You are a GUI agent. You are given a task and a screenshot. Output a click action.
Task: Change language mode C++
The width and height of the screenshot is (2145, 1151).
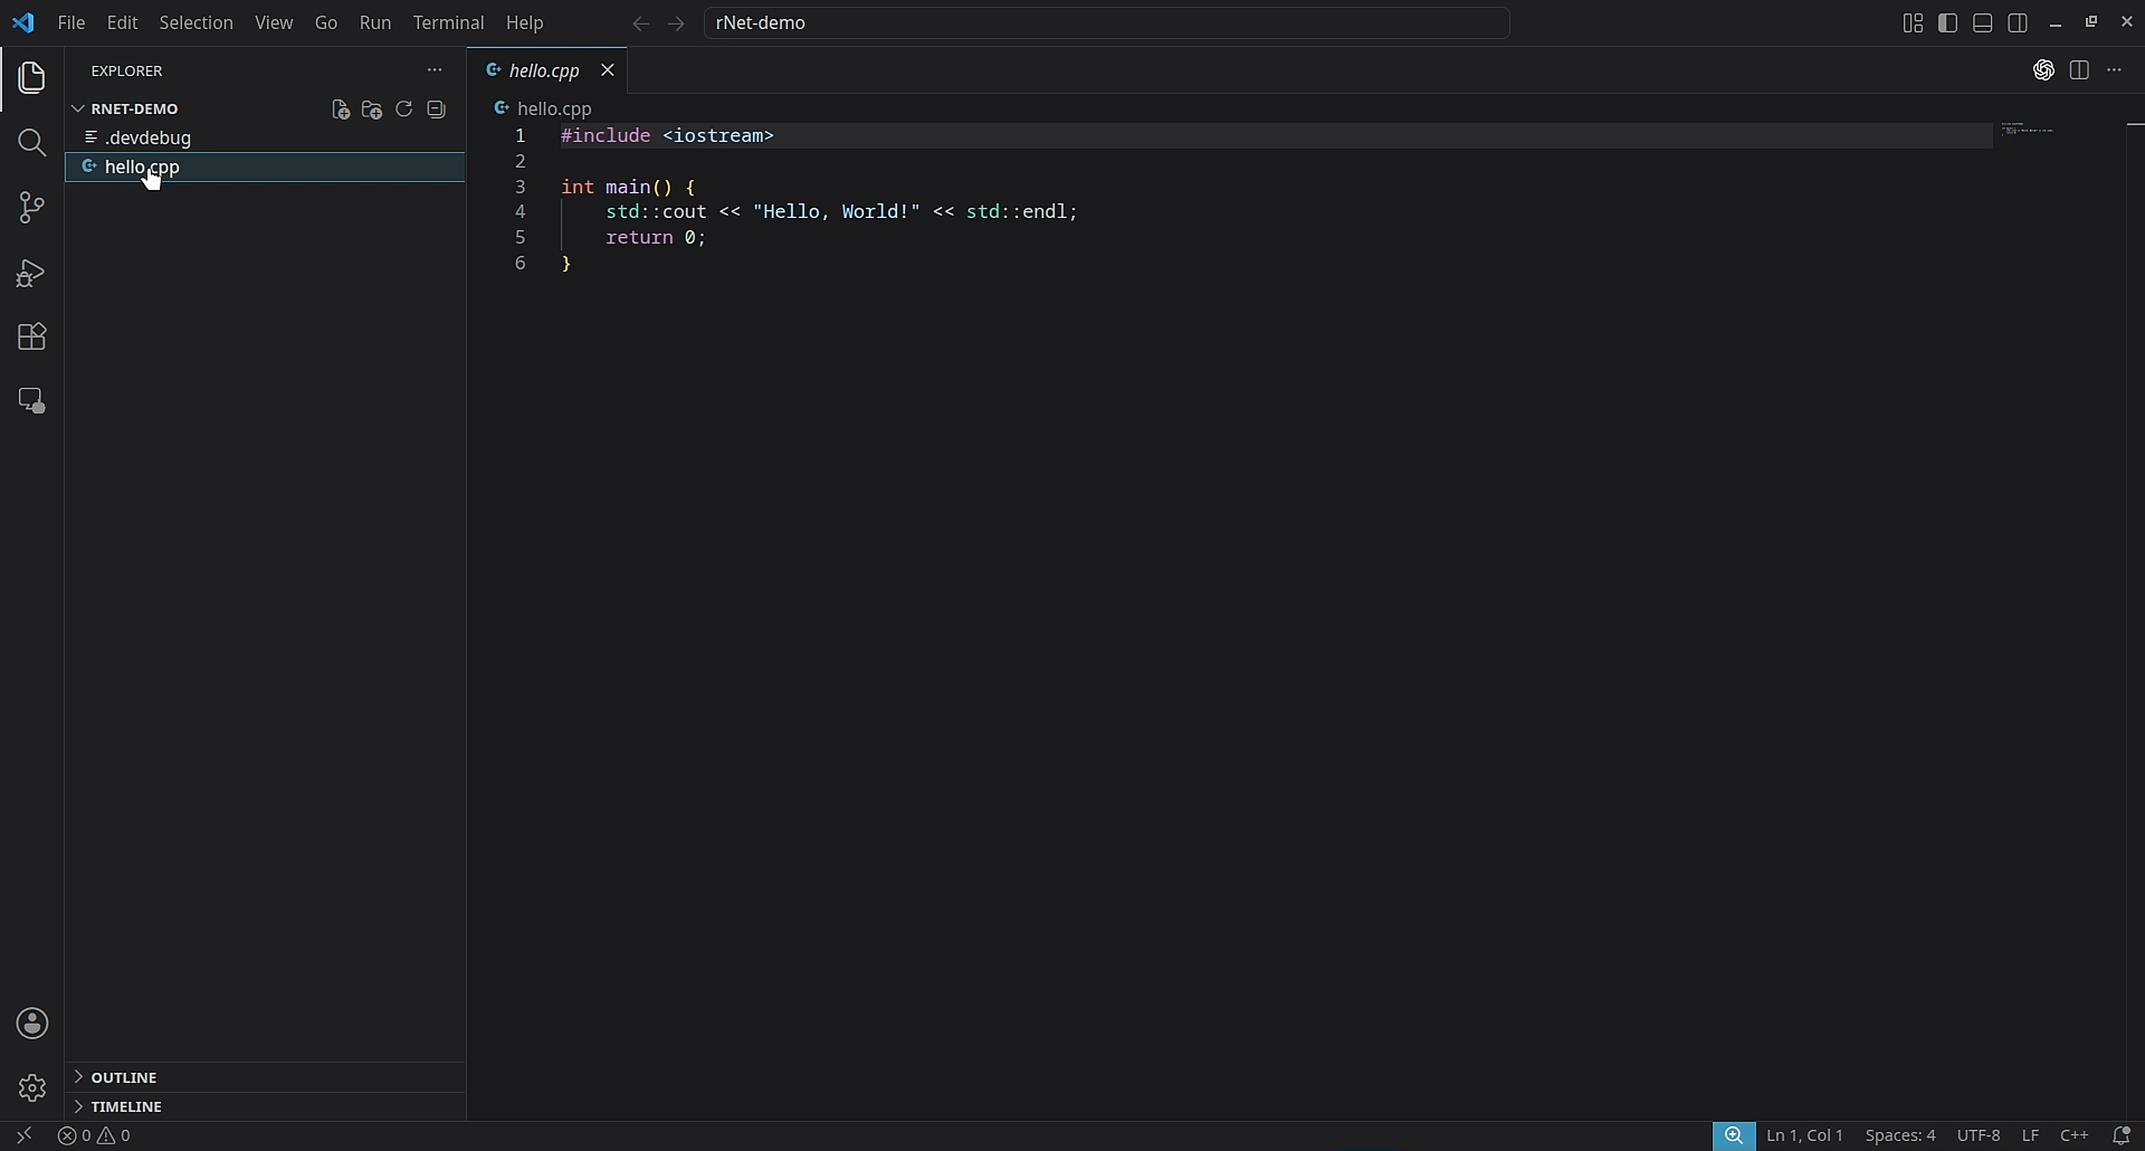point(2073,1135)
